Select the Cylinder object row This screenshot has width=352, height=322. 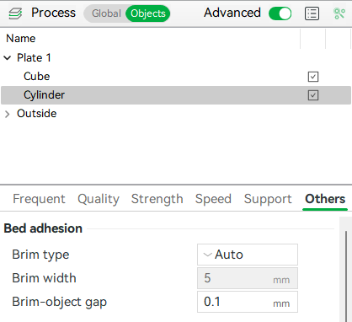pos(176,95)
